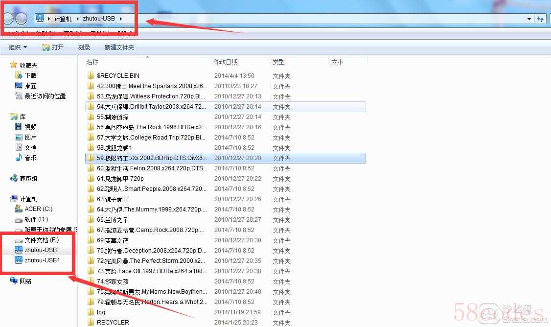551x327 pixels.
Task: Select the ACER (C:) drive icon
Action: 19,209
